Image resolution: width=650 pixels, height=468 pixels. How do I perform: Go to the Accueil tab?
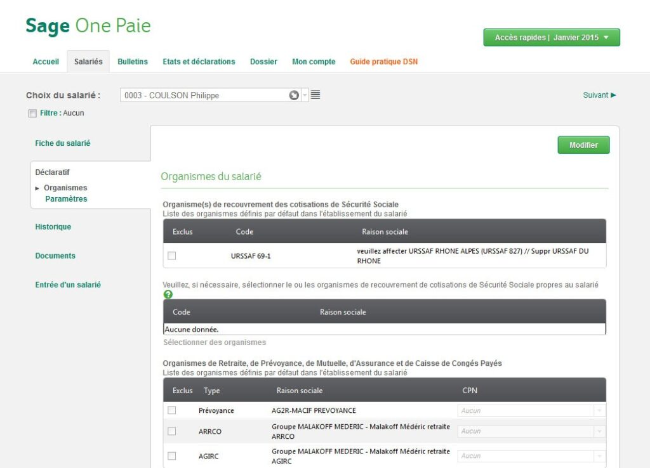(46, 62)
